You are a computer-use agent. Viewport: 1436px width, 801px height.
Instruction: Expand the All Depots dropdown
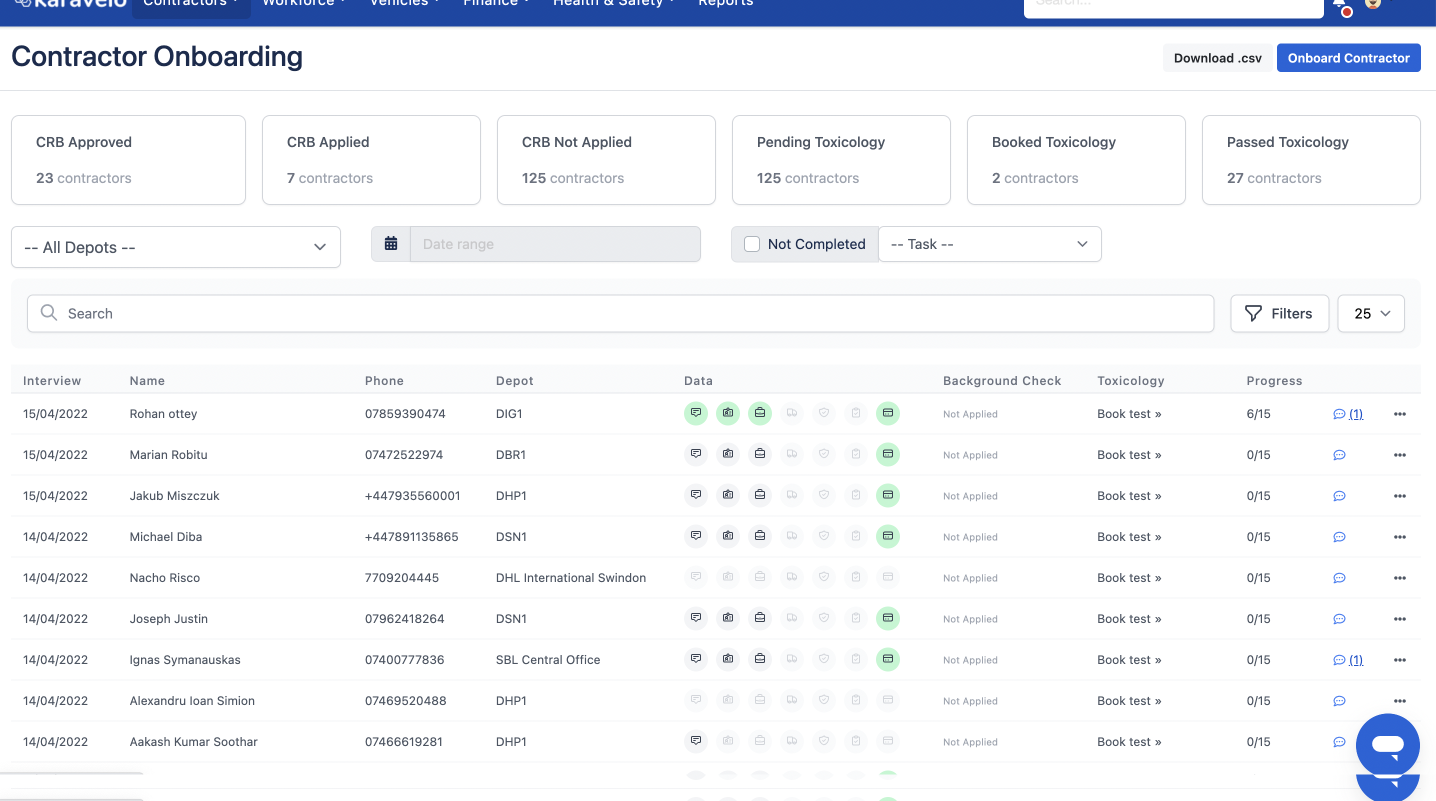tap(175, 247)
